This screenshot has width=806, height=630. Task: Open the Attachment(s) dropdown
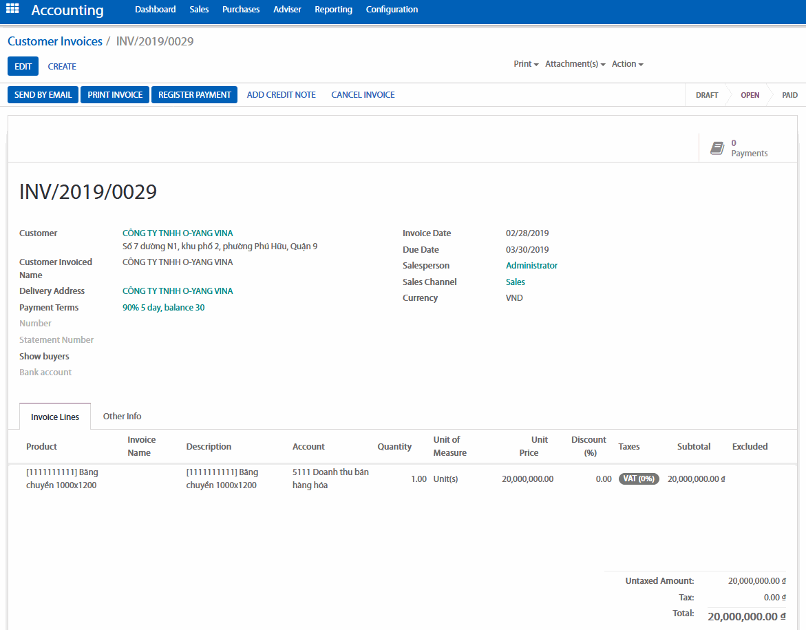click(x=575, y=64)
